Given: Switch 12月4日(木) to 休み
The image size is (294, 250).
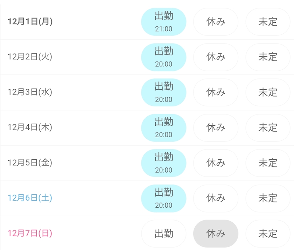Looking at the screenshot, I should 216,128.
